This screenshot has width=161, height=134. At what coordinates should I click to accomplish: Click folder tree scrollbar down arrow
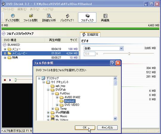[115, 118]
